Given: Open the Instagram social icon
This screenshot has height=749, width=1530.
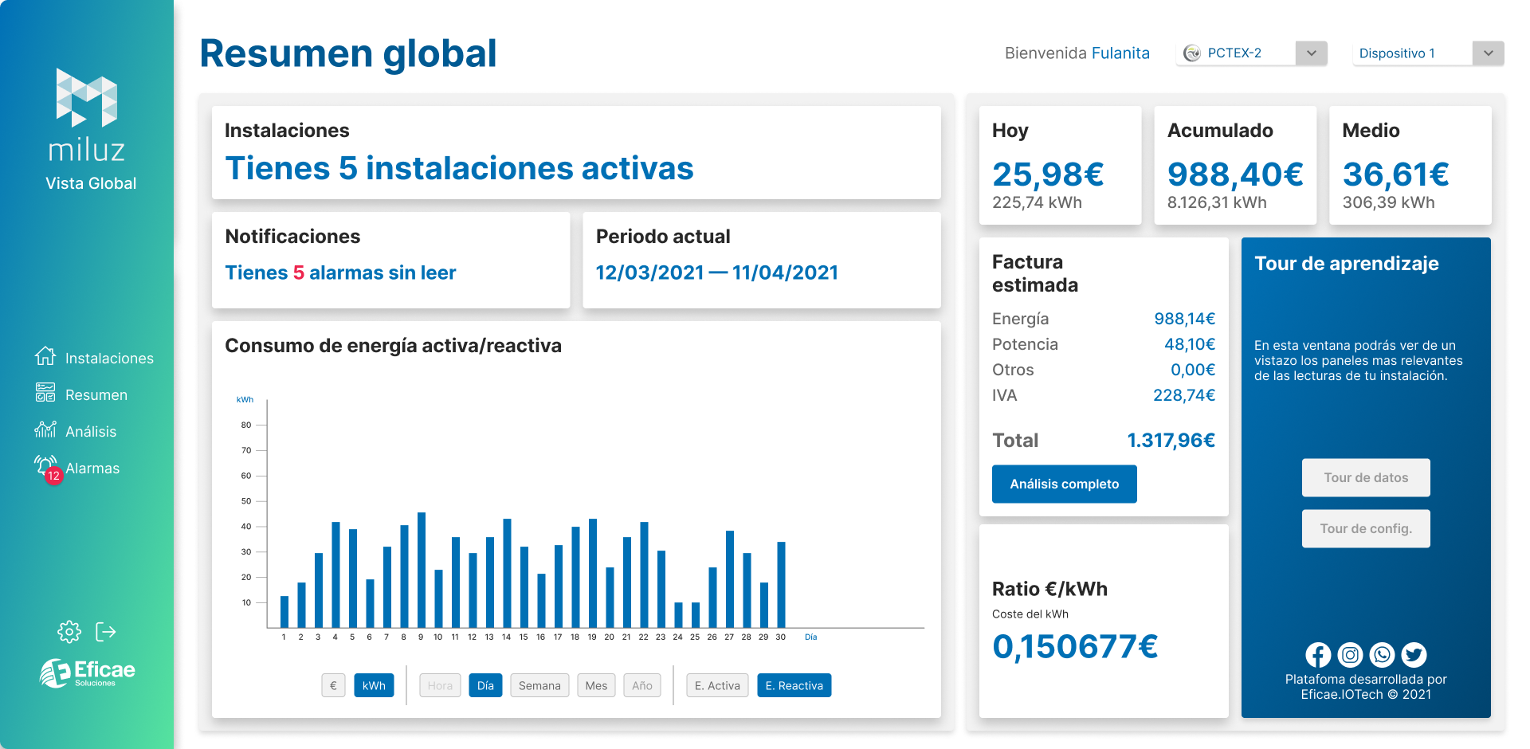Looking at the screenshot, I should point(1350,655).
